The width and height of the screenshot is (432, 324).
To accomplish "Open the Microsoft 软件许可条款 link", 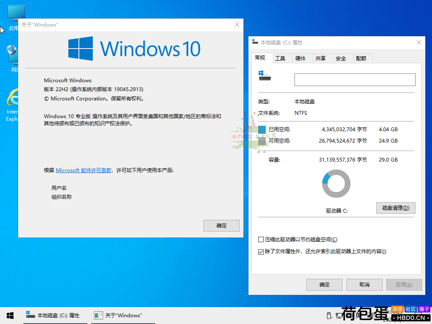I will coord(84,170).
